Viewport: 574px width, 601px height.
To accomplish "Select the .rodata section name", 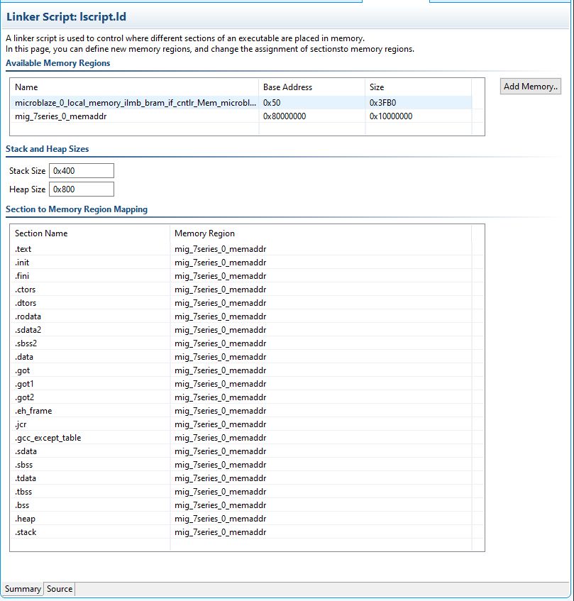I will (x=28, y=316).
